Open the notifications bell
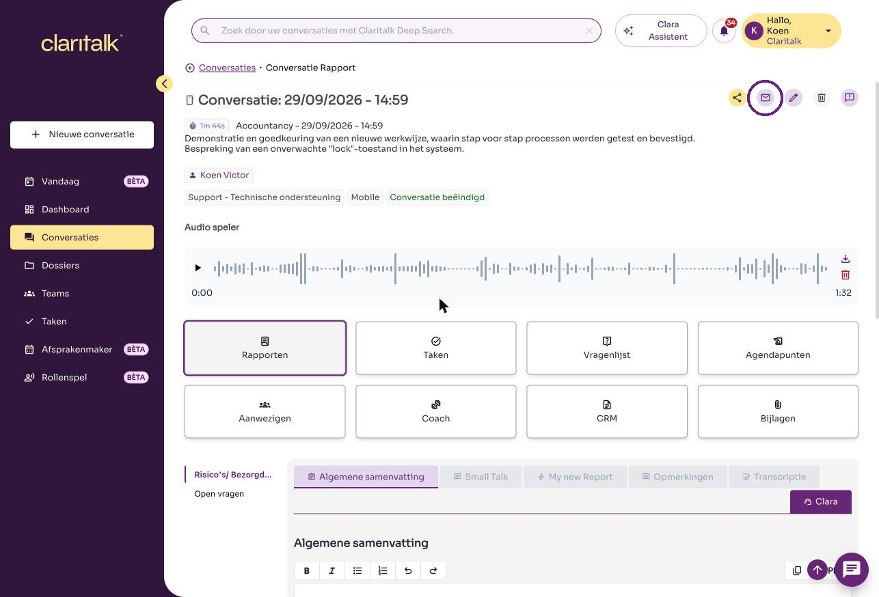Viewport: 879px width, 597px height. [x=724, y=31]
